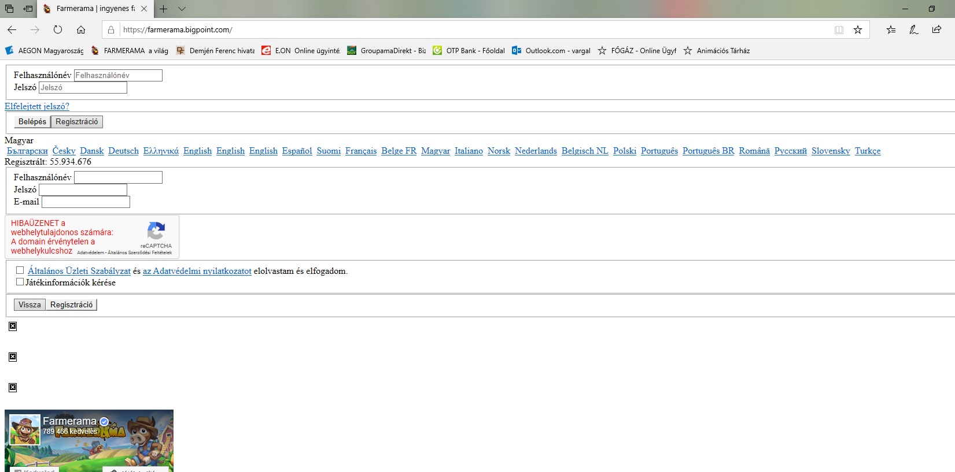
Task: Set these tabs aside icon
Action: (28, 9)
